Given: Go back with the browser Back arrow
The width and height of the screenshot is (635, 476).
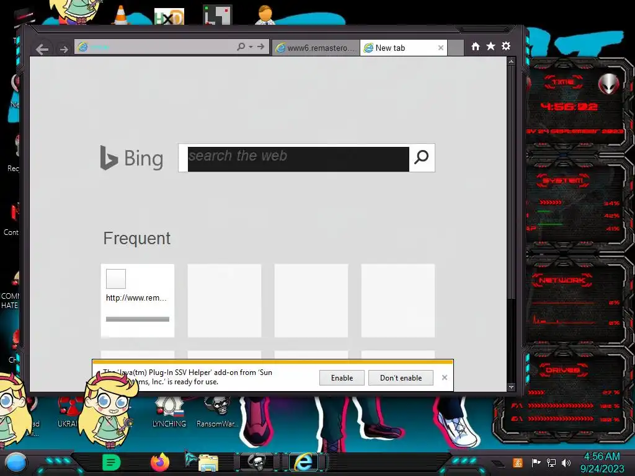Looking at the screenshot, I should [42, 49].
